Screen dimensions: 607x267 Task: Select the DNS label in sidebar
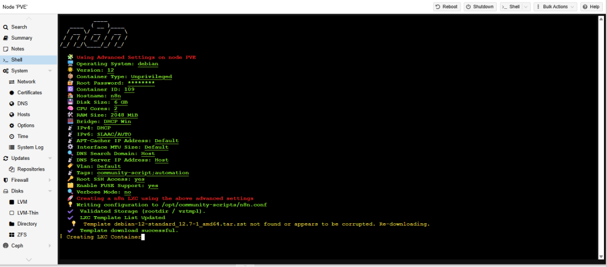(x=23, y=104)
